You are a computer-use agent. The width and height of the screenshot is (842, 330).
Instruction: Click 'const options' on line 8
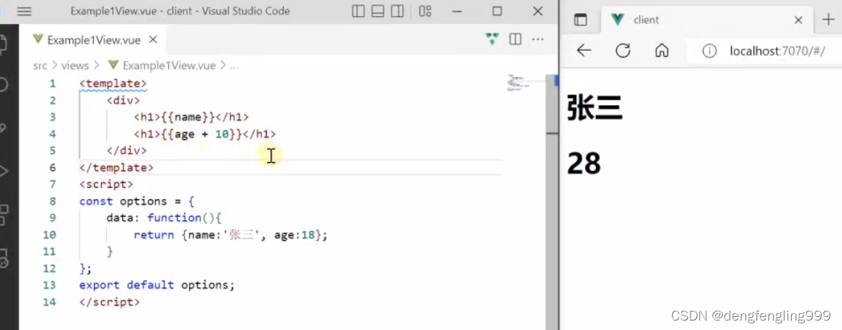[x=123, y=201]
